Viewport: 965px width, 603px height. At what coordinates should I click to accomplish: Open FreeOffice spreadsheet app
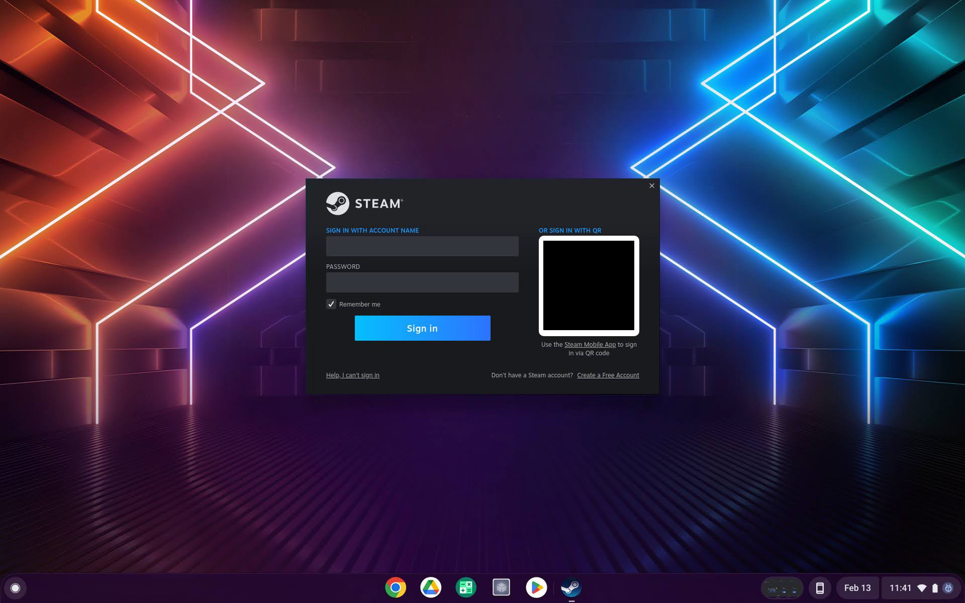click(465, 588)
